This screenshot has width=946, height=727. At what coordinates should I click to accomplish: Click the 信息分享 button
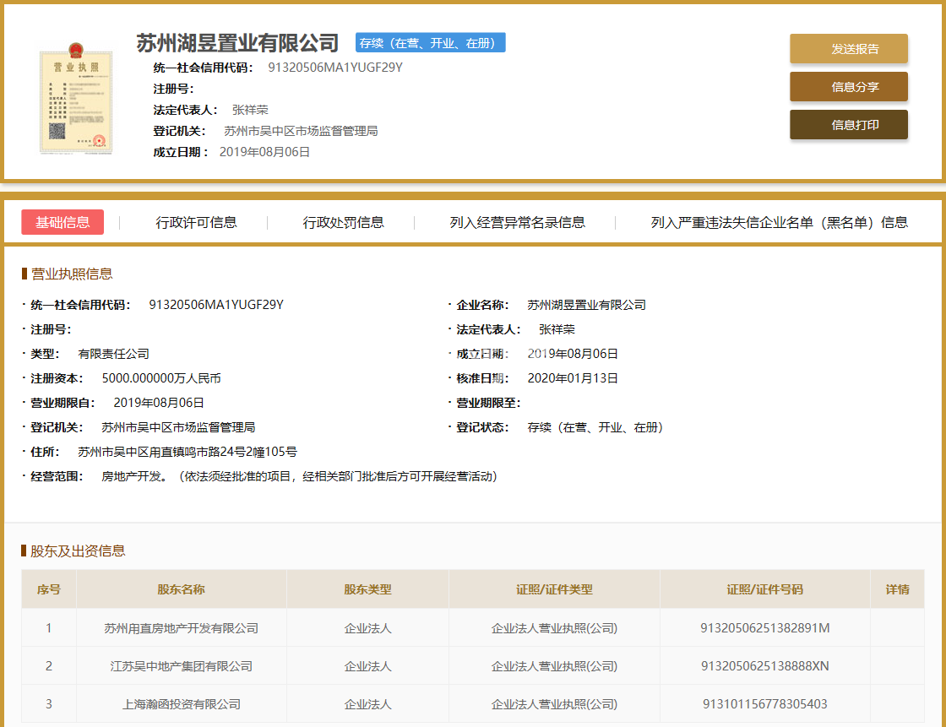tap(848, 87)
